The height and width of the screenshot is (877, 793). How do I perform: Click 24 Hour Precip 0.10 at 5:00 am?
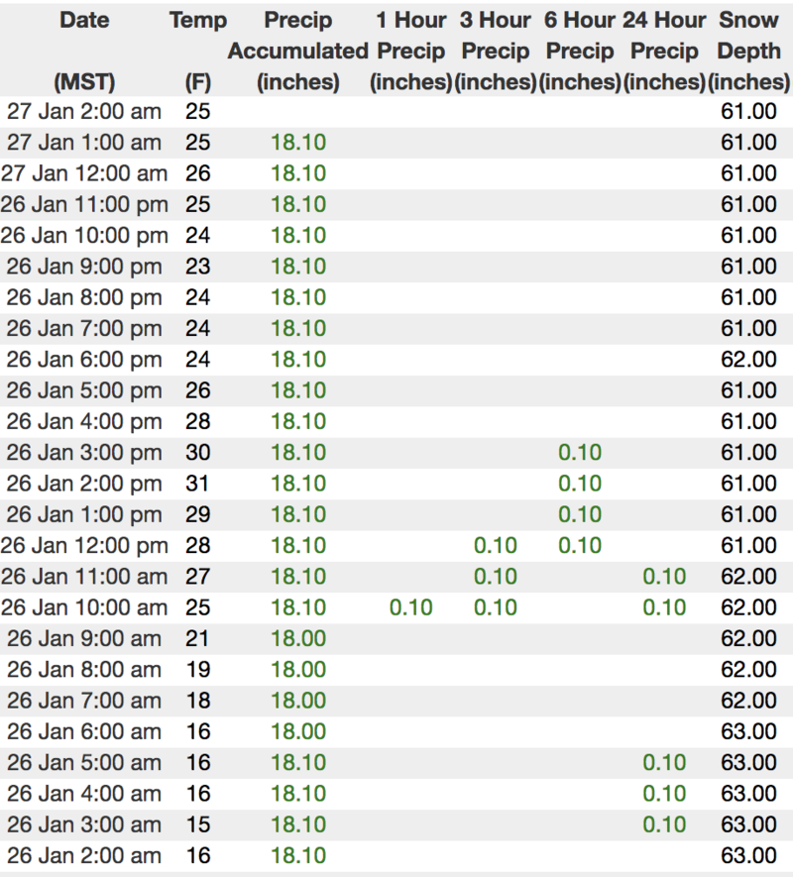point(664,762)
